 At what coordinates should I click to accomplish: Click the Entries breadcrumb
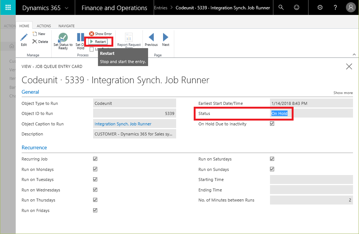[x=161, y=8]
